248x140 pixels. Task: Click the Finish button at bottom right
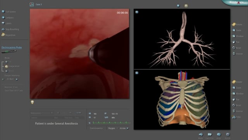click(x=228, y=136)
